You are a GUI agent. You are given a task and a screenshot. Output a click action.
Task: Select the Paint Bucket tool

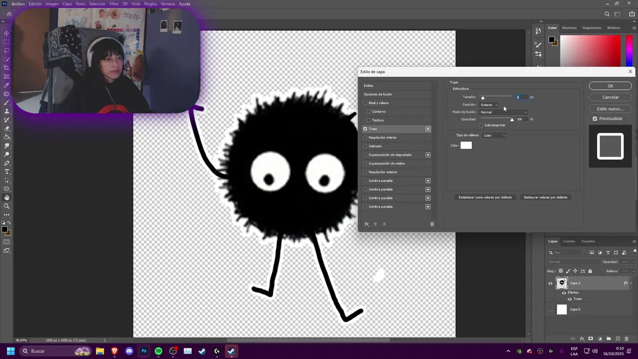point(6,137)
